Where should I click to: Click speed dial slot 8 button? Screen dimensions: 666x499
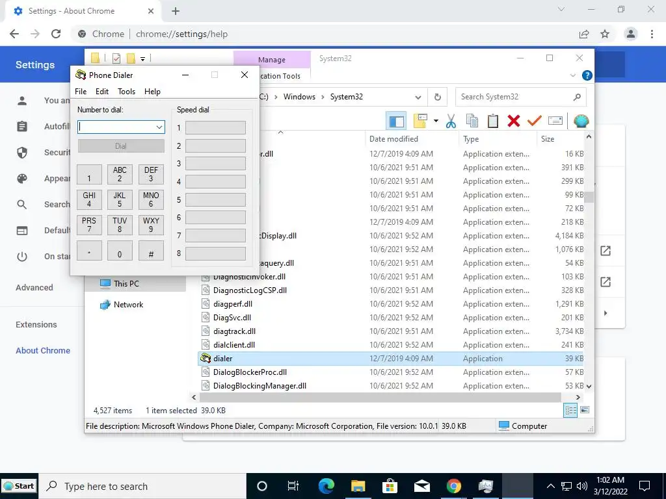(x=215, y=254)
